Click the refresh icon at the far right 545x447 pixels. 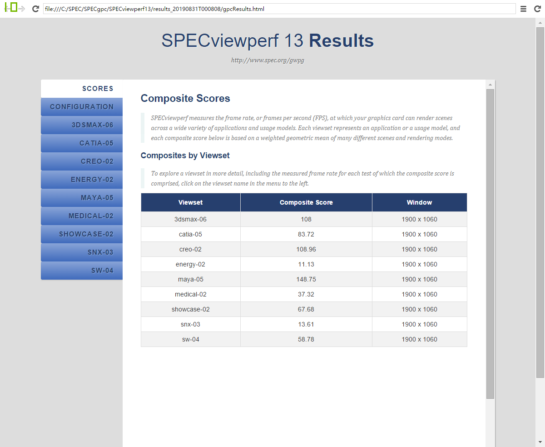coord(537,9)
